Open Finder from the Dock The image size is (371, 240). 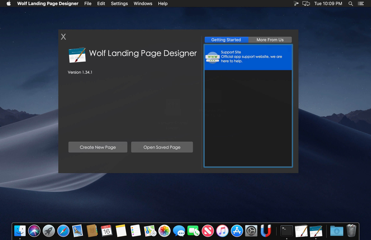tap(20, 231)
